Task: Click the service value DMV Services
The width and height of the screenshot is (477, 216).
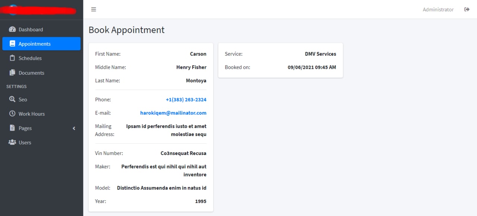Action: (x=320, y=54)
